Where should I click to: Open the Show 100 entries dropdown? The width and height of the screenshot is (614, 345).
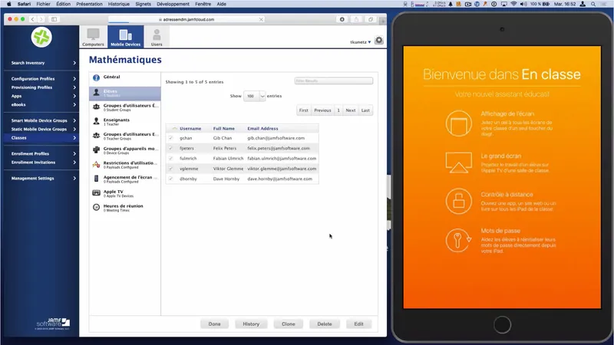point(254,96)
